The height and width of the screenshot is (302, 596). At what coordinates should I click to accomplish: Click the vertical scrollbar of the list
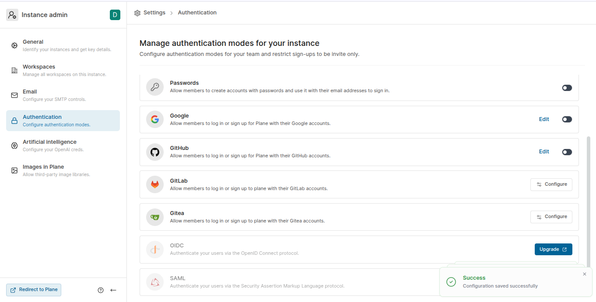(x=588, y=197)
